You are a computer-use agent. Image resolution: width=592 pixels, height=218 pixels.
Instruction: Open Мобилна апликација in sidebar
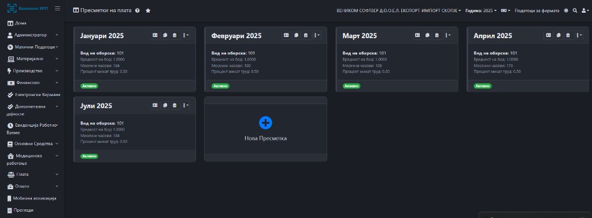coord(32,198)
